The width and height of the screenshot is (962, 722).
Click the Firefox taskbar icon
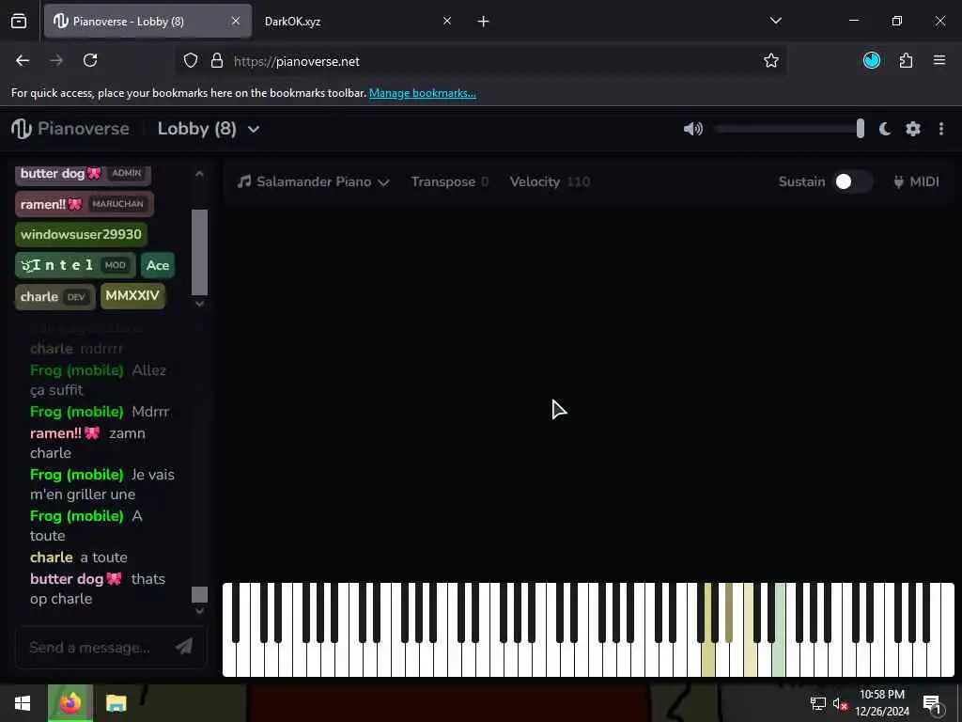(70, 703)
